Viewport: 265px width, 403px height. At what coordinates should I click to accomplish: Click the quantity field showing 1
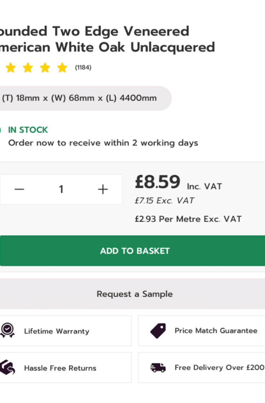(x=61, y=189)
